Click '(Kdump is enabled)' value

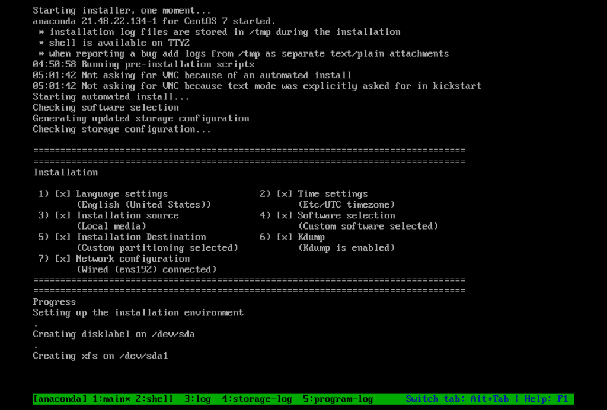click(346, 248)
